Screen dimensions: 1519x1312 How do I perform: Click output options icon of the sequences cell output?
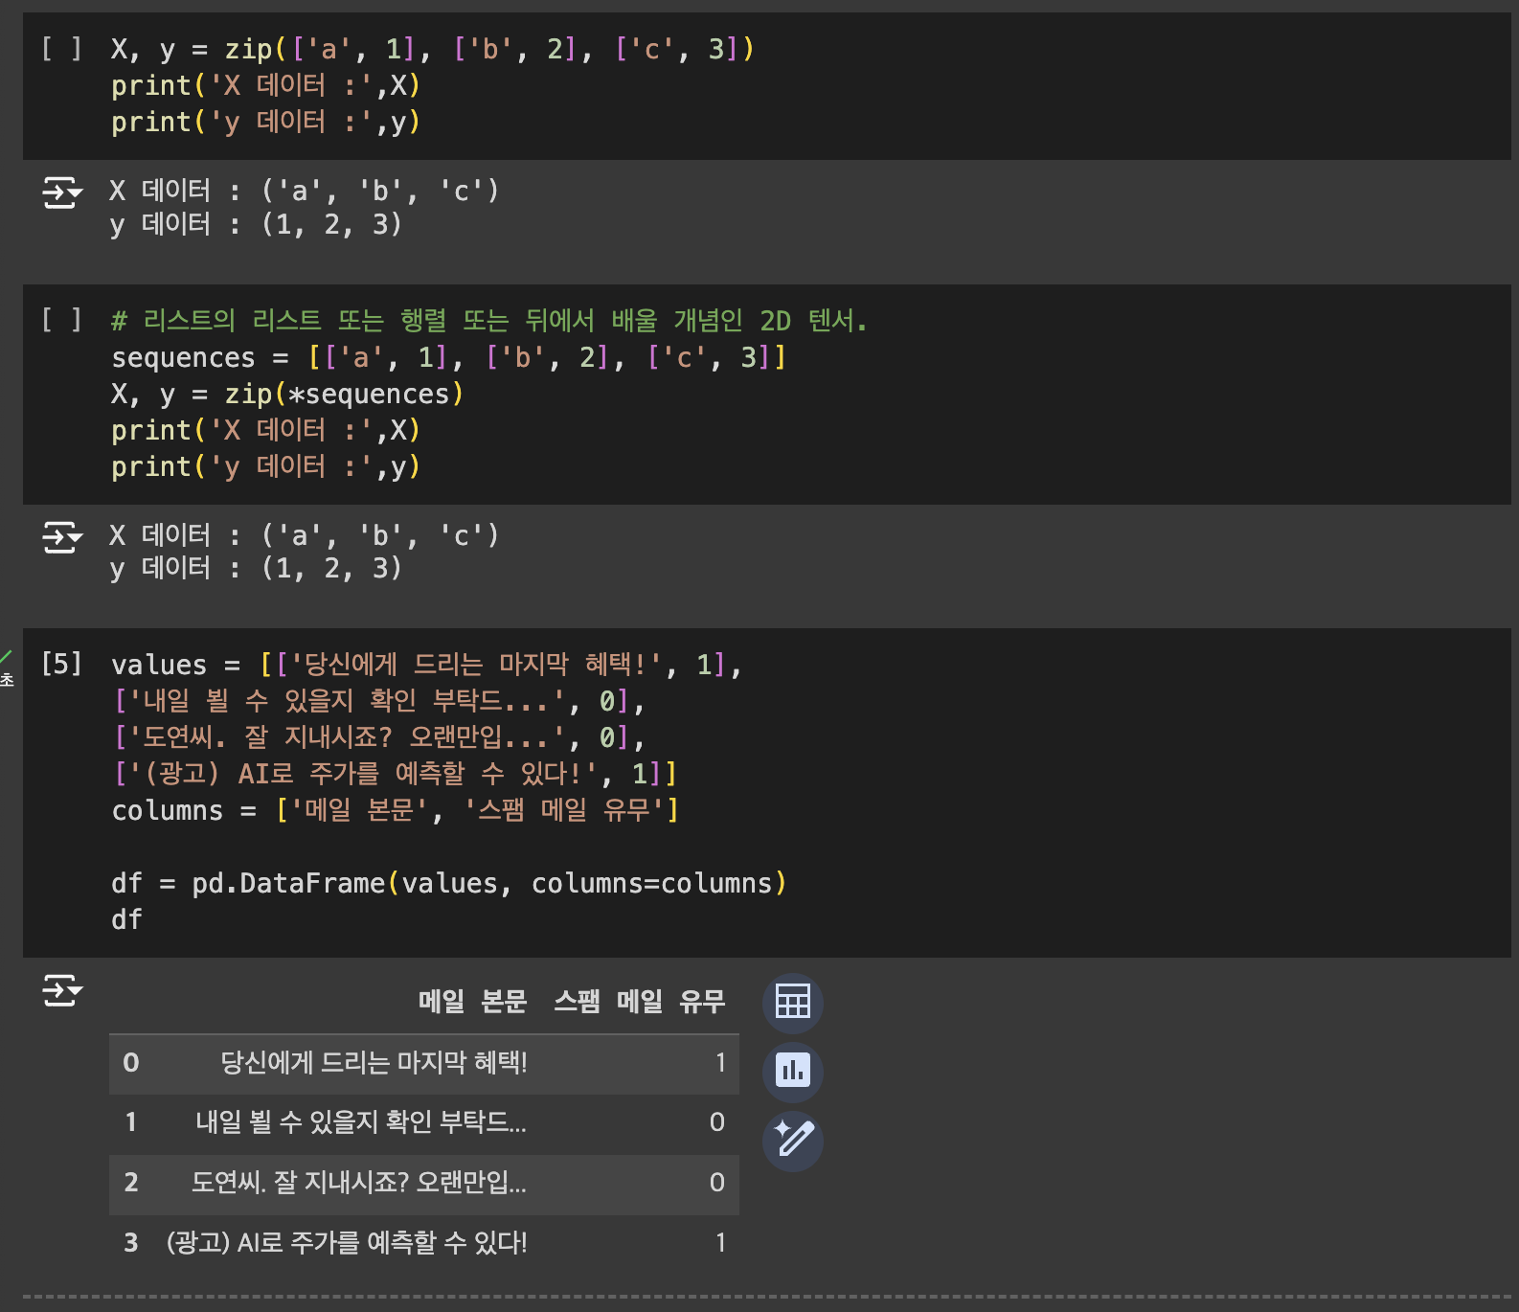click(62, 537)
